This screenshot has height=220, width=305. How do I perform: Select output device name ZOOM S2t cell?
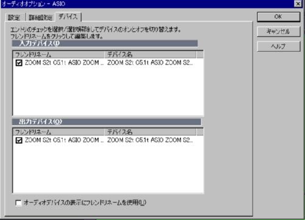point(150,140)
